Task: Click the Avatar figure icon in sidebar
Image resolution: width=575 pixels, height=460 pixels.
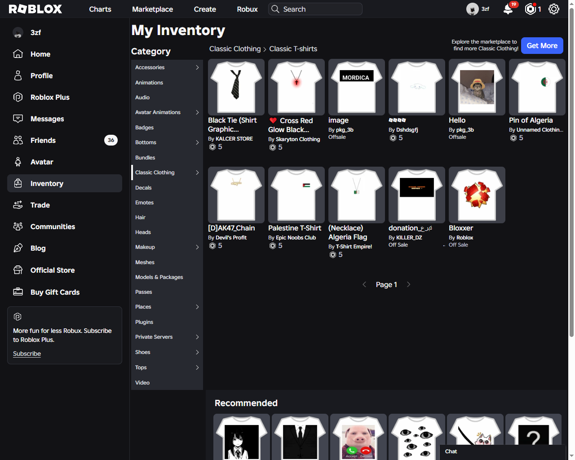Action: [18, 162]
